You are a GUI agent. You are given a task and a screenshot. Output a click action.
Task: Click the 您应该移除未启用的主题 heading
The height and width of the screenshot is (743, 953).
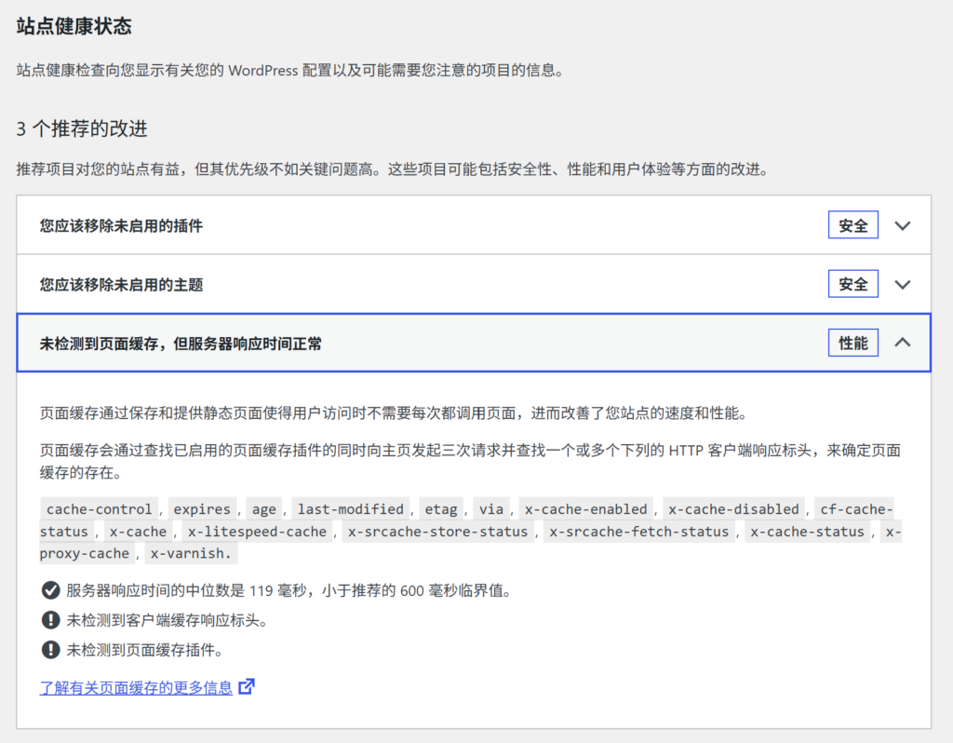[121, 285]
